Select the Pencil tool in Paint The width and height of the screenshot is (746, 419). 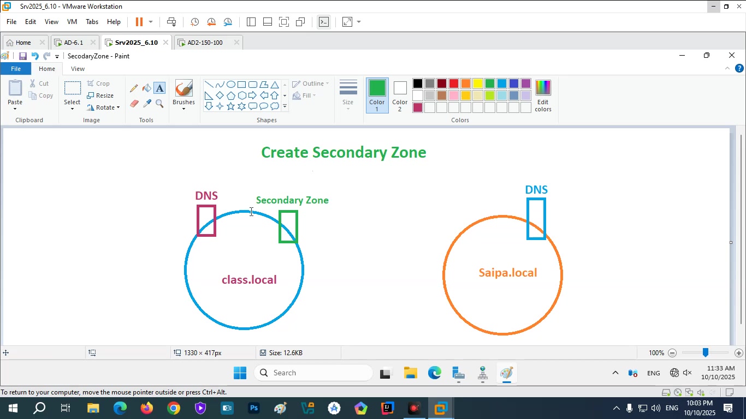[x=134, y=88]
